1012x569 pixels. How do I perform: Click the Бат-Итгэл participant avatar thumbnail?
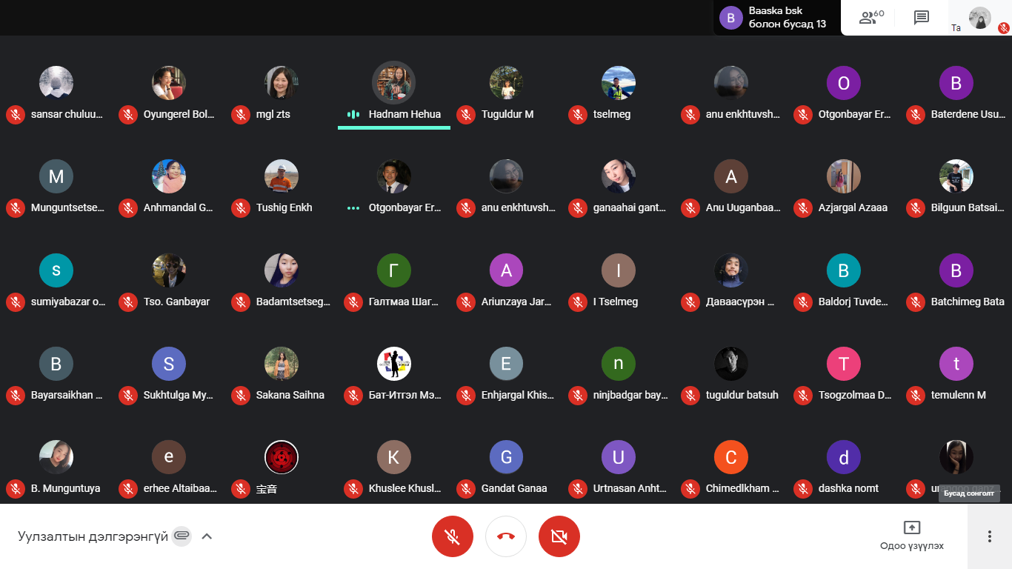click(394, 364)
